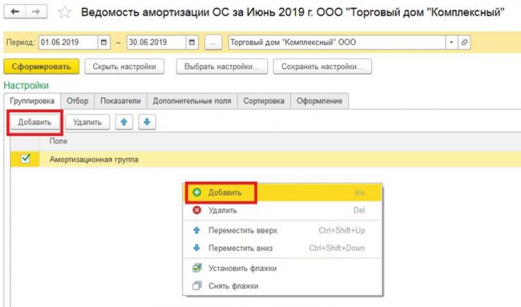Go forward with the right arrow button
Viewport: 521px width, 307px height.
36,12
